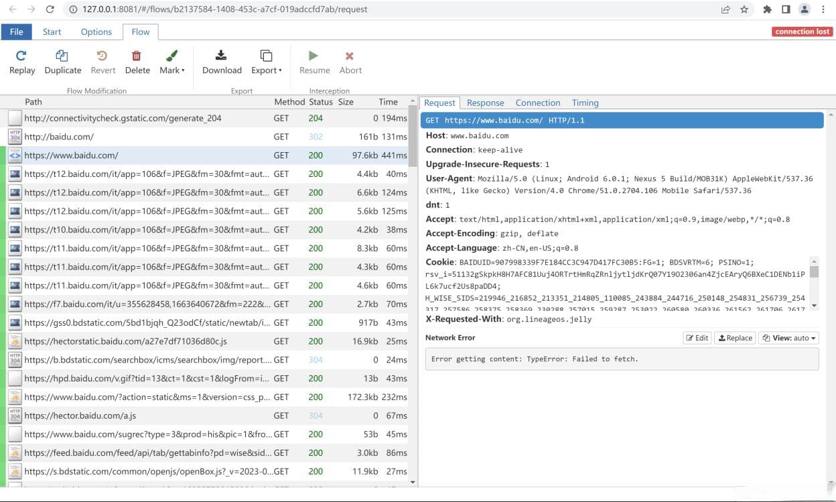The height and width of the screenshot is (502, 836).
Task: Open the Export dropdown
Action: point(266,62)
